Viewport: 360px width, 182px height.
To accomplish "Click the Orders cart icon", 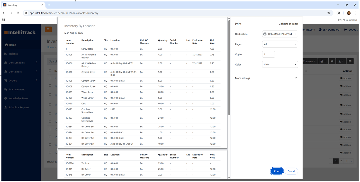I will (x=6, y=81).
